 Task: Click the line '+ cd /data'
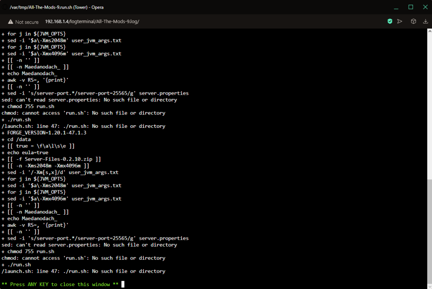[x=16, y=140]
